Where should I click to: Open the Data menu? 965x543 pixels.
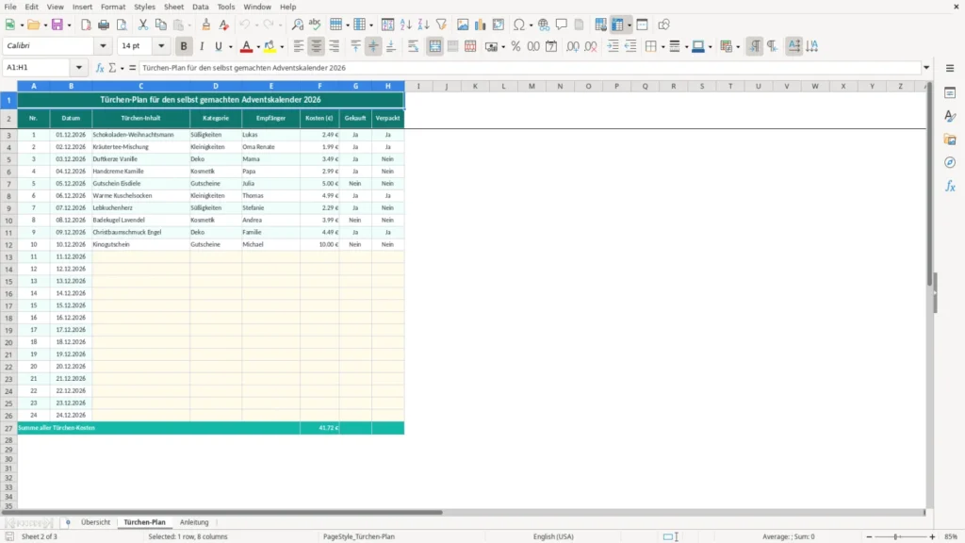200,7
